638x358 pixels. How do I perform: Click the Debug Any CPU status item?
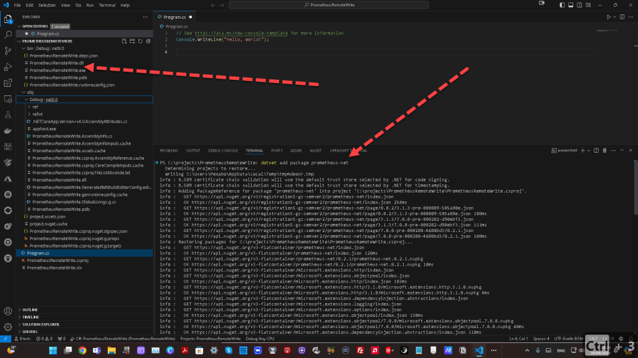(x=260, y=339)
